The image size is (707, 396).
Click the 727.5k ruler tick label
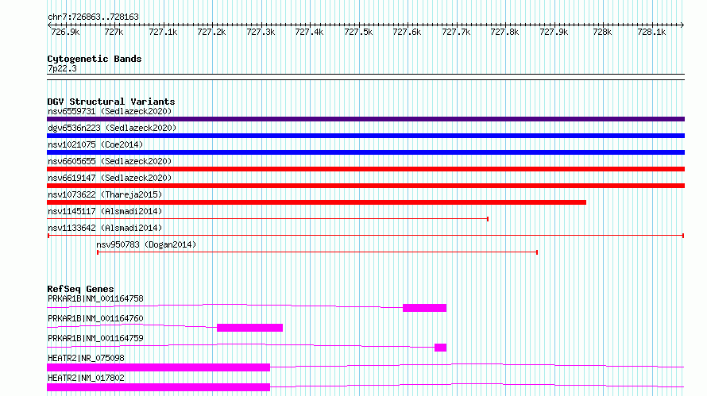point(358,32)
